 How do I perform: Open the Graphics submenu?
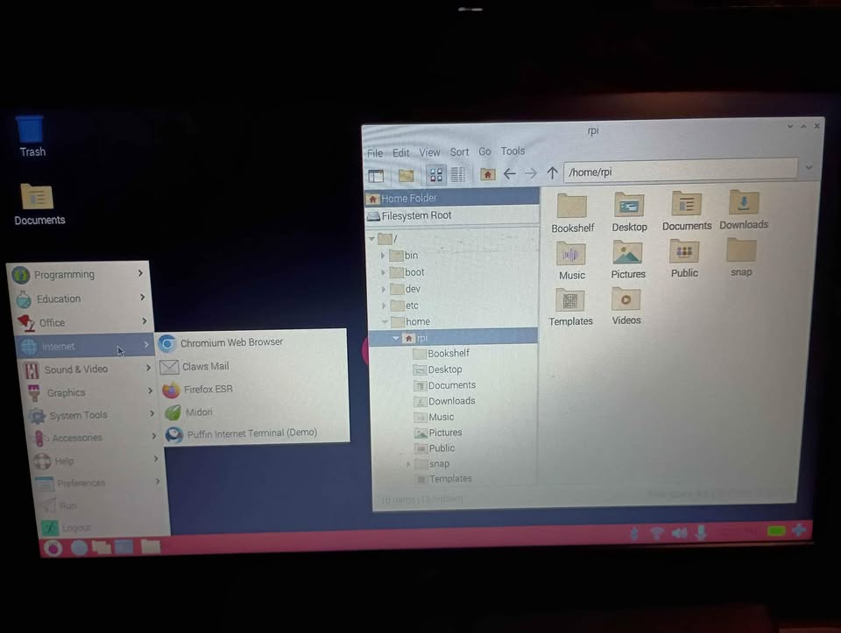91,392
